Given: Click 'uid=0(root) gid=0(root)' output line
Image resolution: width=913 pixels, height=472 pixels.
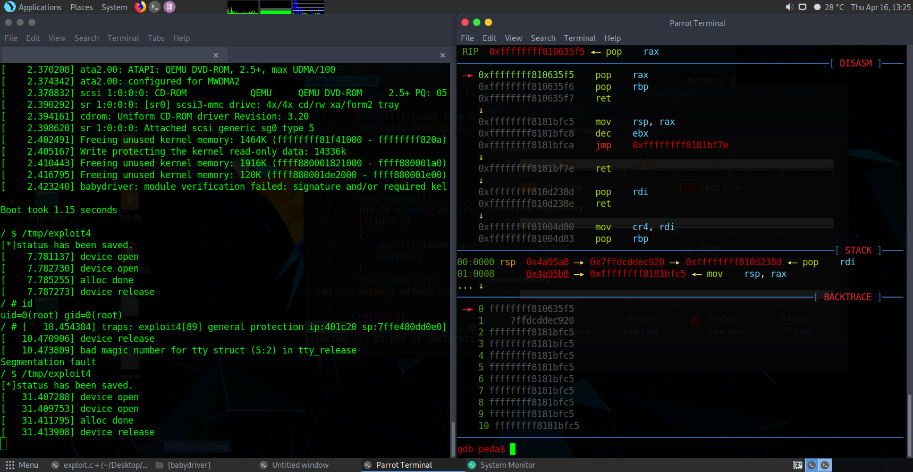Looking at the screenshot, I should pos(61,315).
